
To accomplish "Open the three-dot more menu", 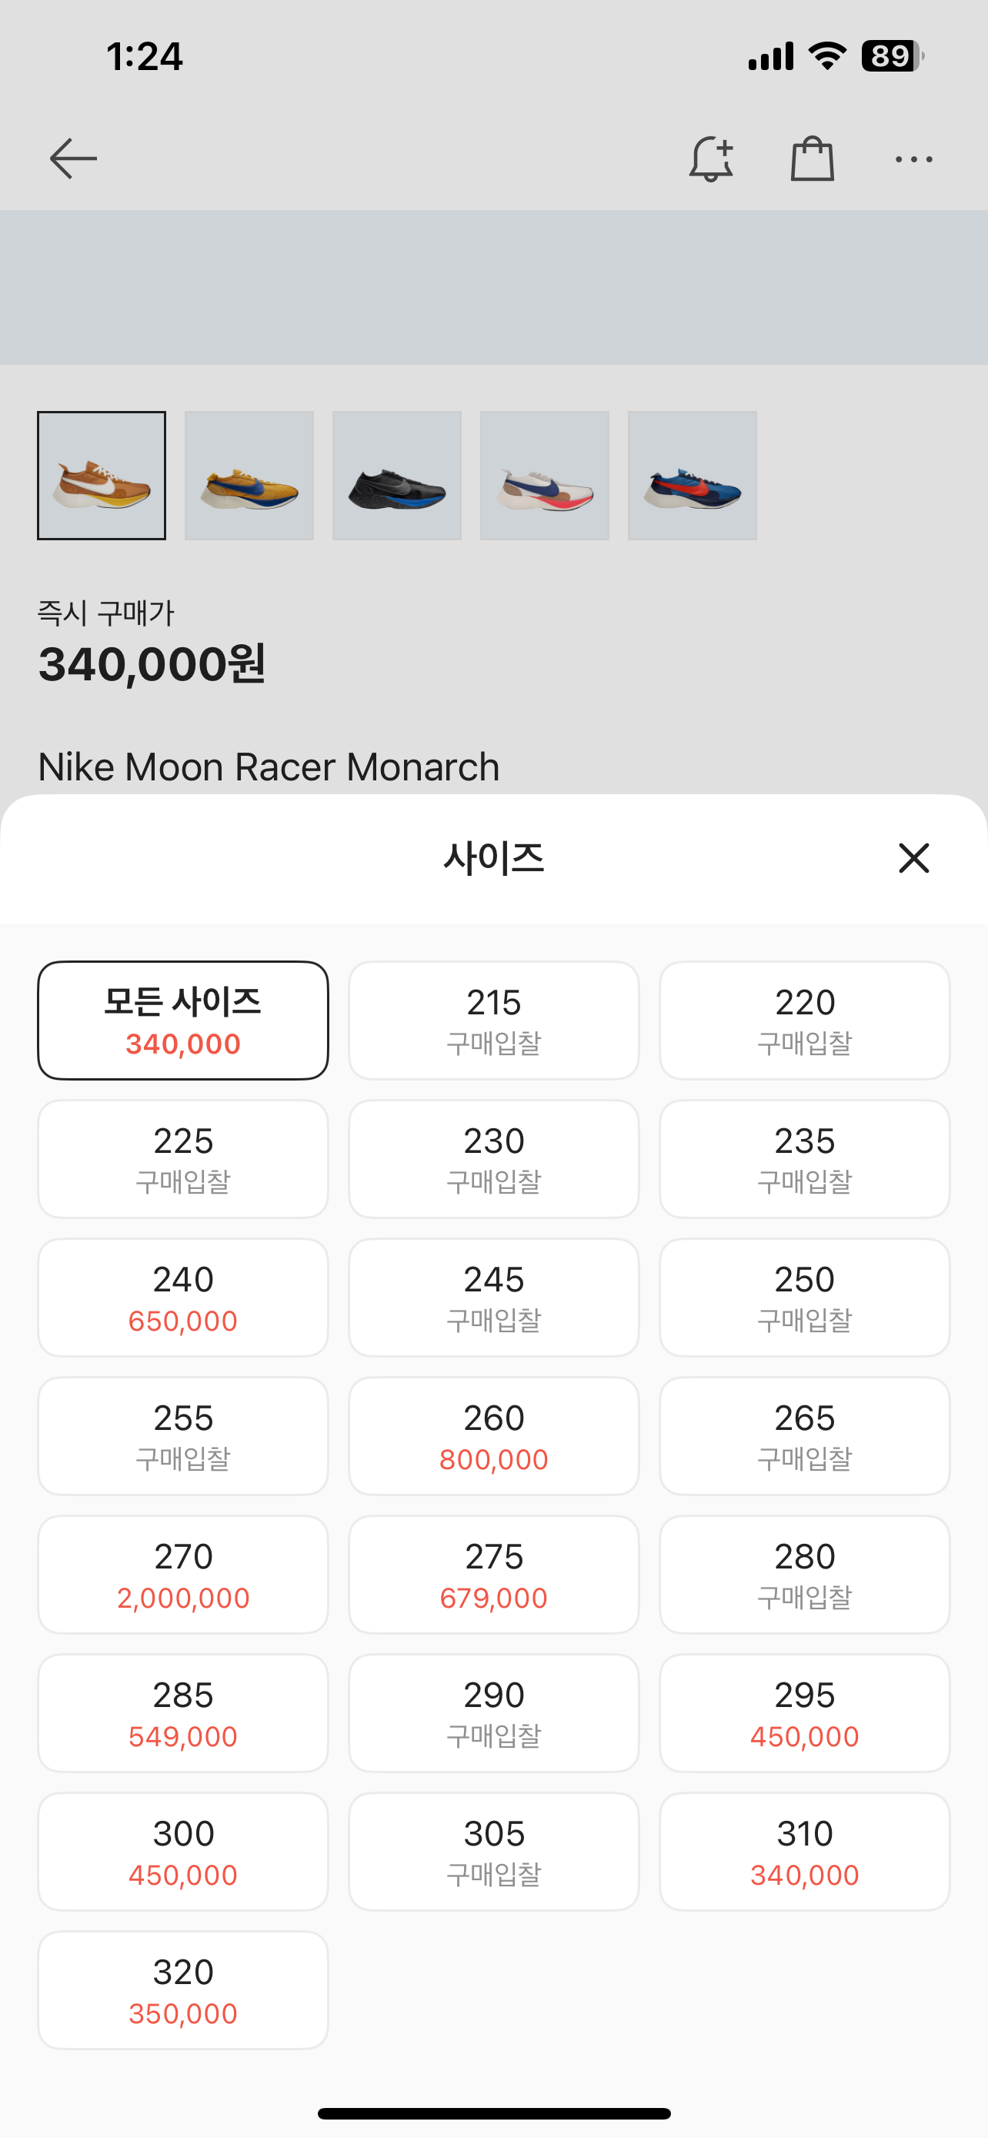I will click(x=913, y=159).
